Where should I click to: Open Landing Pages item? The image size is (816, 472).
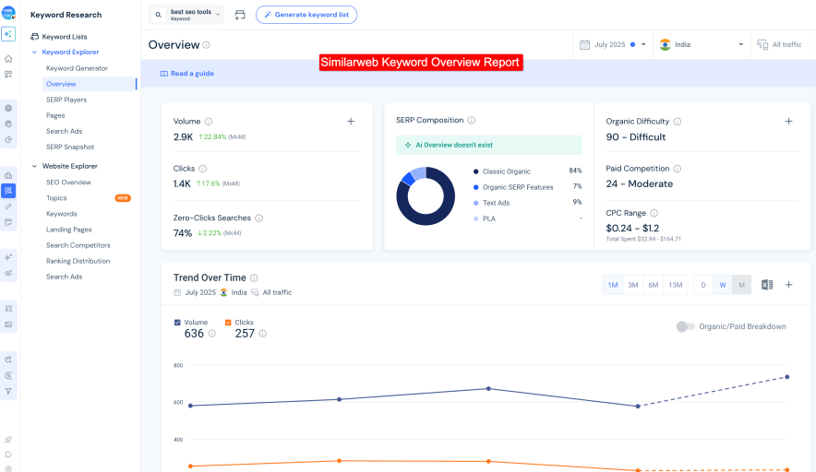point(68,230)
